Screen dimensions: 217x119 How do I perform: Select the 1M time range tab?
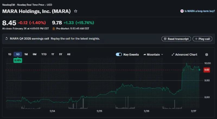[x=26, y=54]
